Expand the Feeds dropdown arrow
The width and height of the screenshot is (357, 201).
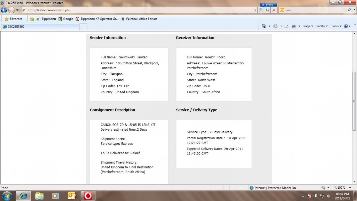tap(281, 26)
